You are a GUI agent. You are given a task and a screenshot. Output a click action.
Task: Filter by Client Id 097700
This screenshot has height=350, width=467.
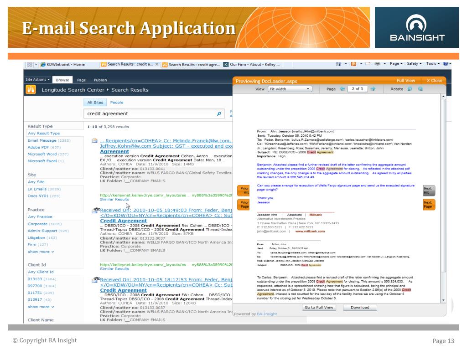[x=42, y=286]
